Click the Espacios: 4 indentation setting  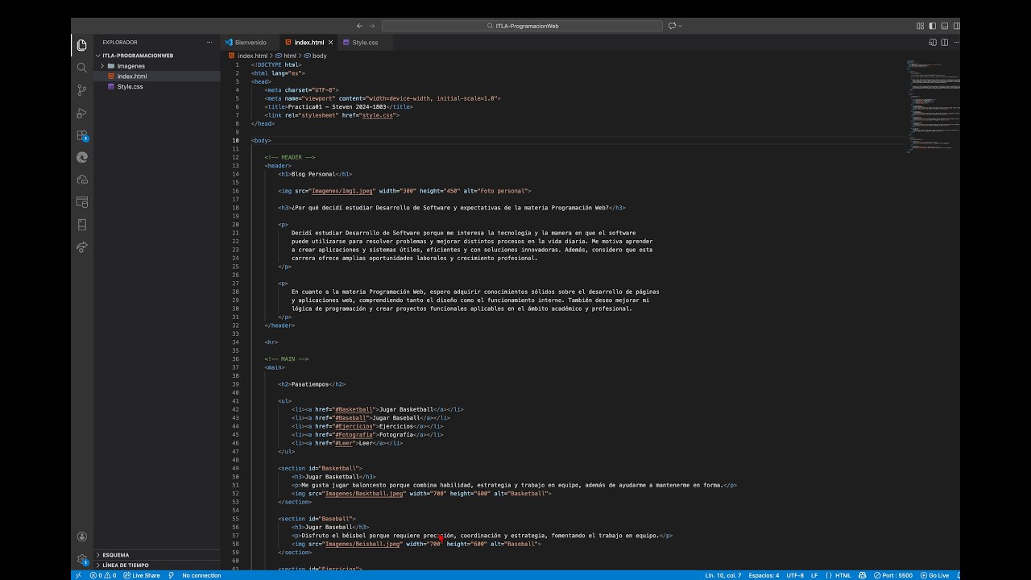(764, 575)
